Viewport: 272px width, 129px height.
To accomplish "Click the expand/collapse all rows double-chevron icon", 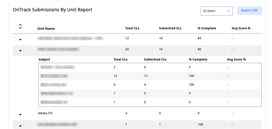I will pos(20,26).
